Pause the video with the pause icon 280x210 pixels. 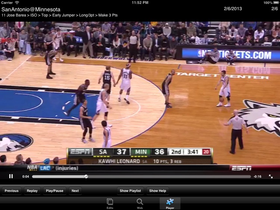(11, 176)
